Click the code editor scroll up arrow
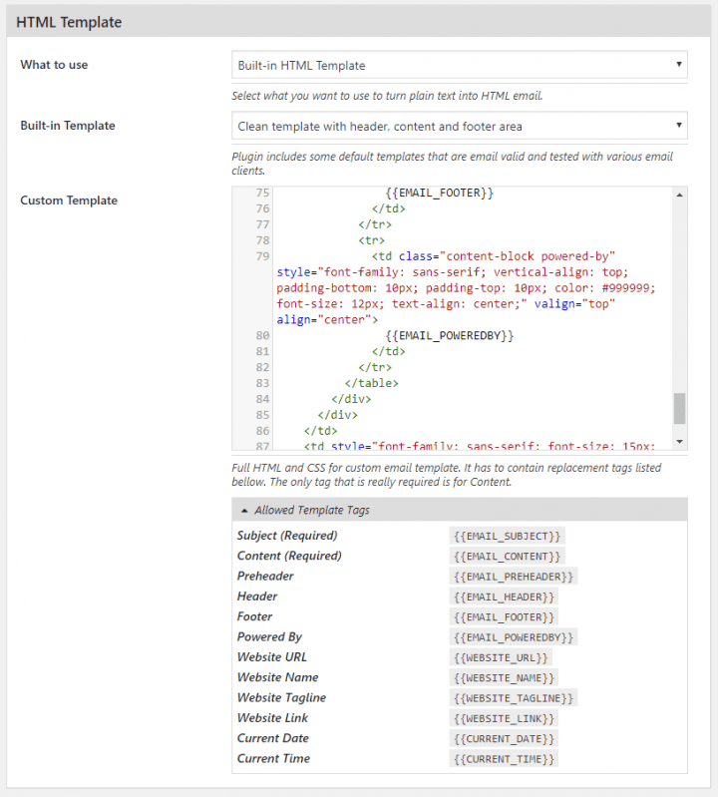Image resolution: width=718 pixels, height=797 pixels. pos(679,195)
